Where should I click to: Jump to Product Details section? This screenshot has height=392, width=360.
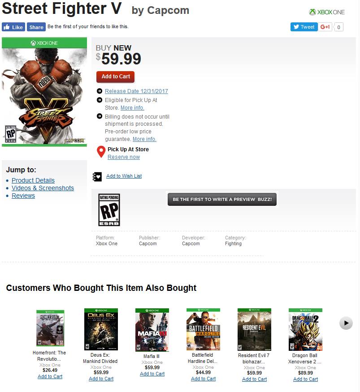(x=33, y=180)
